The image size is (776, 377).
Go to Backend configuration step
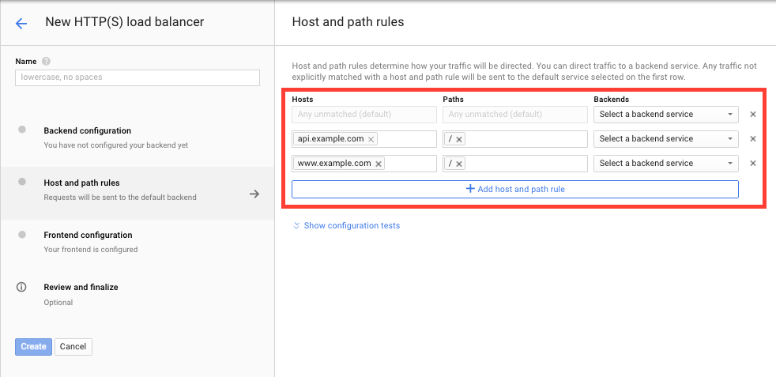[x=87, y=131]
